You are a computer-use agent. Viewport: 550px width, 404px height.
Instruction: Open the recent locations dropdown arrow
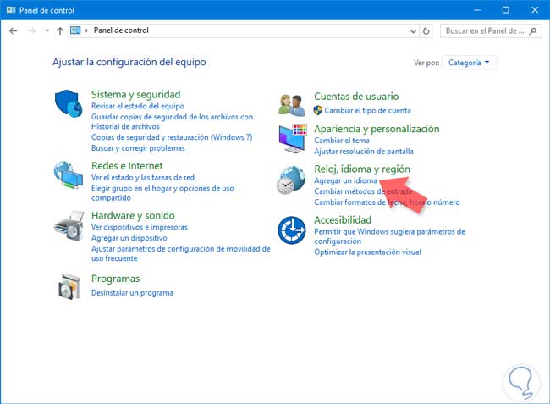pyautogui.click(x=47, y=30)
